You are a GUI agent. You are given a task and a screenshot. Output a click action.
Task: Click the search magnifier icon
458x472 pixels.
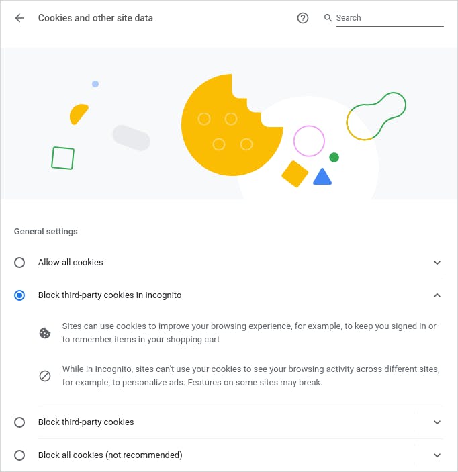pyautogui.click(x=328, y=18)
